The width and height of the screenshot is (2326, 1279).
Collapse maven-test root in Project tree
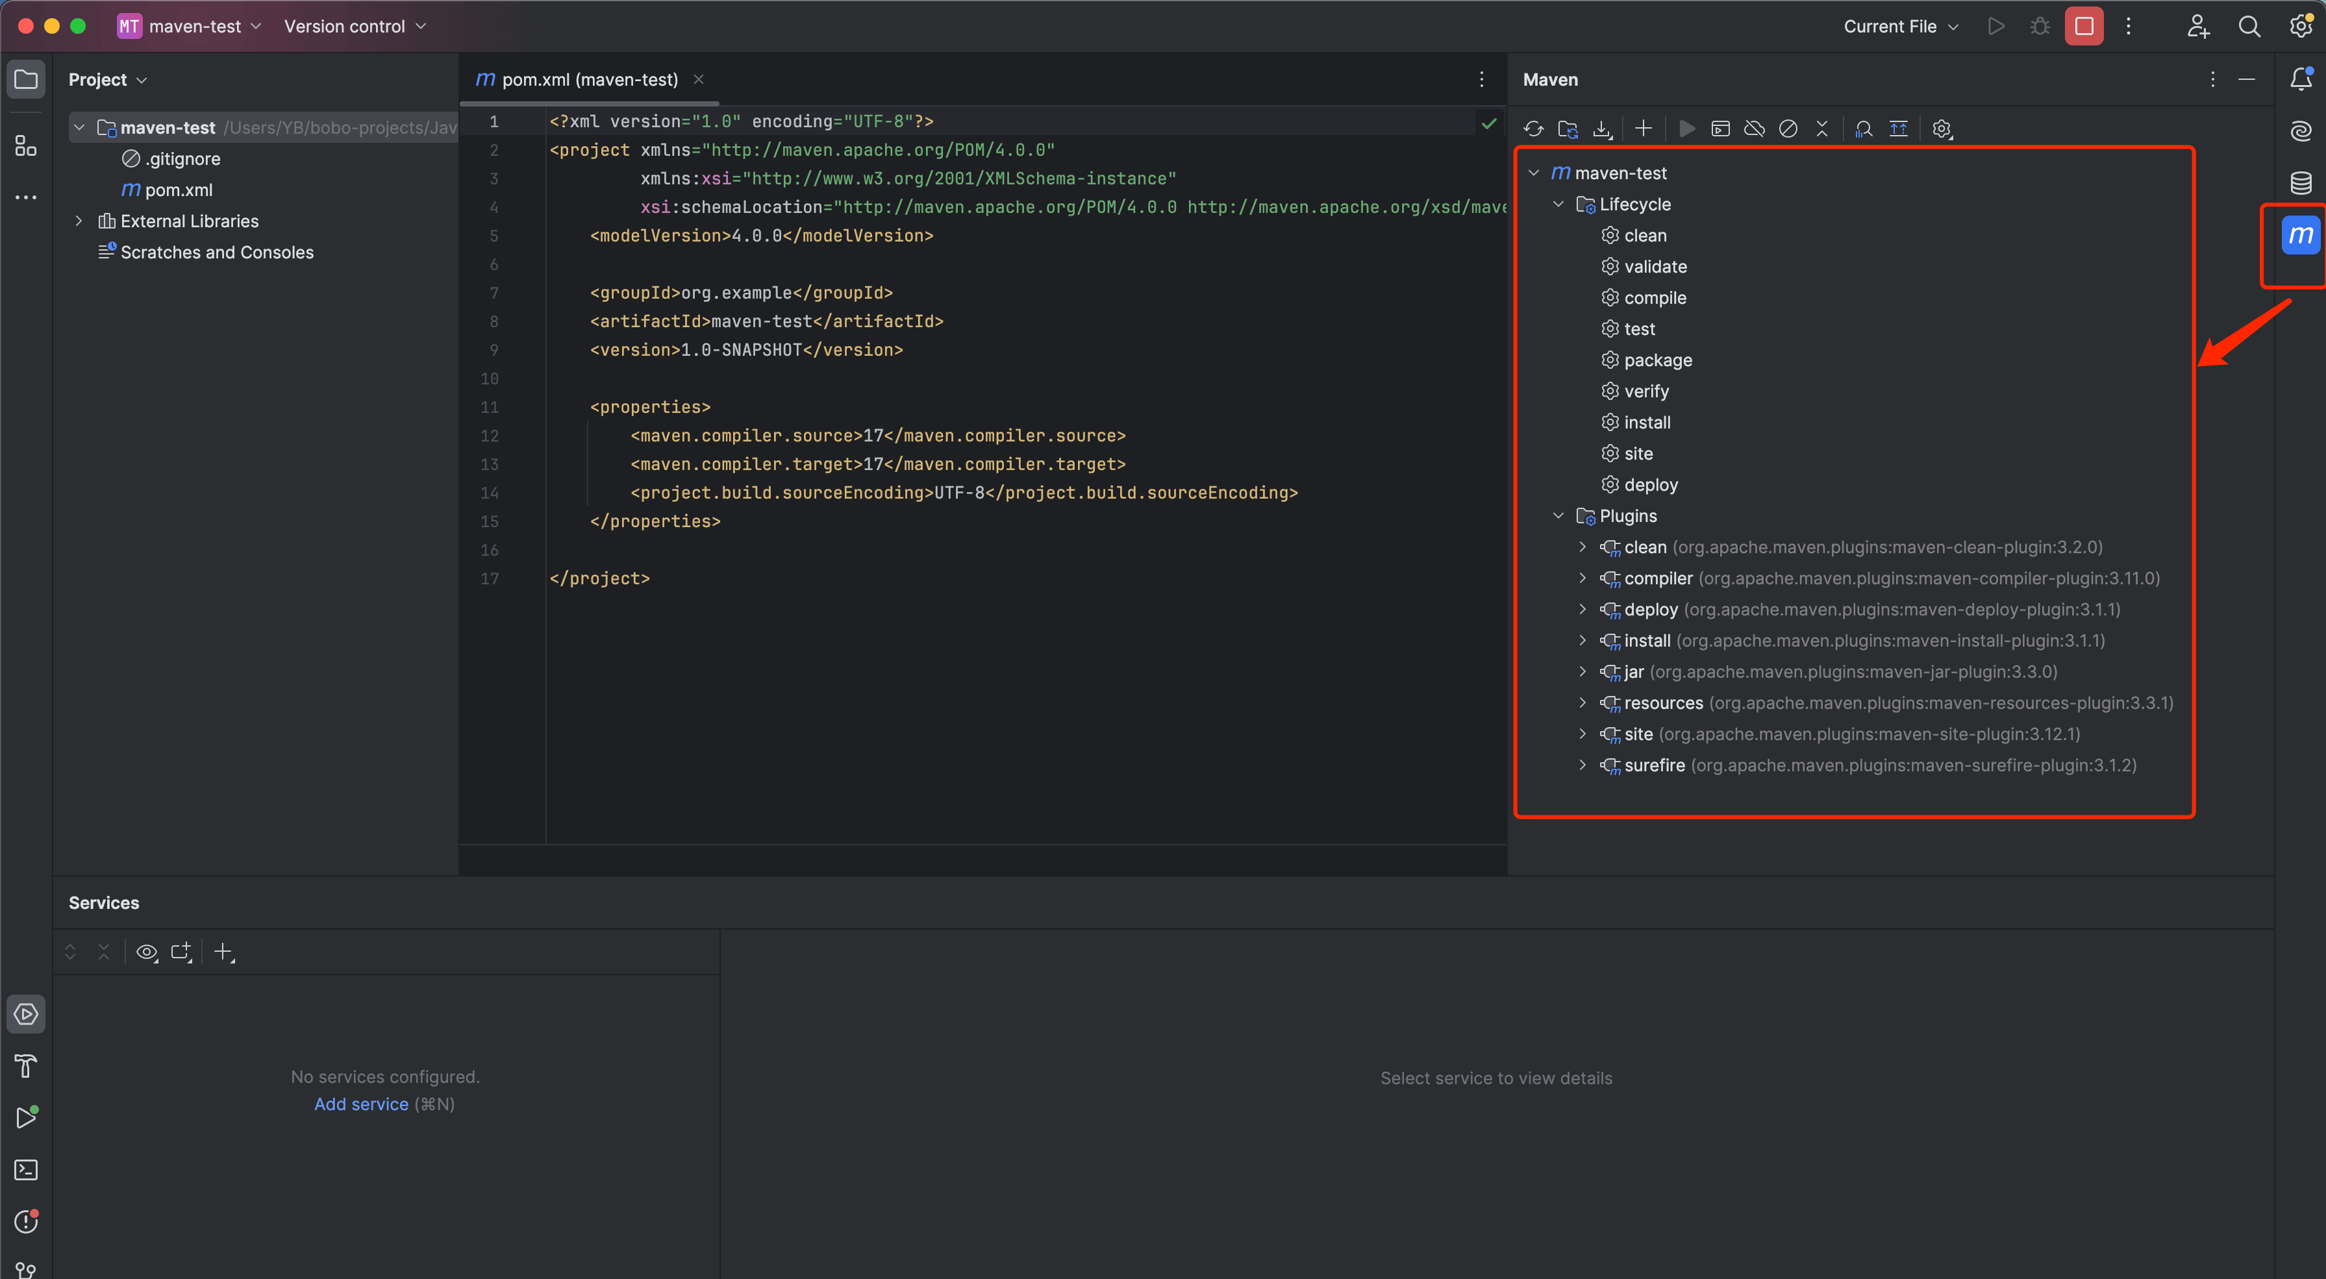pyautogui.click(x=79, y=127)
